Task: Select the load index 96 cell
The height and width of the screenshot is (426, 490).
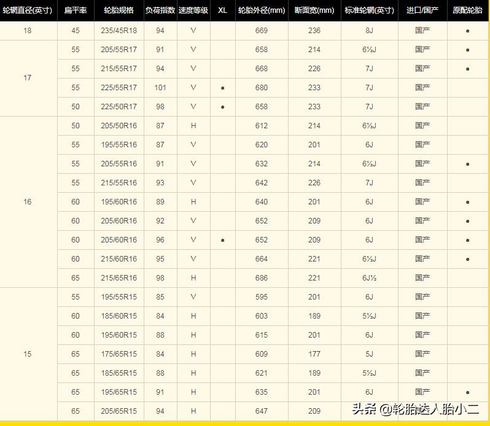Action: click(x=160, y=240)
